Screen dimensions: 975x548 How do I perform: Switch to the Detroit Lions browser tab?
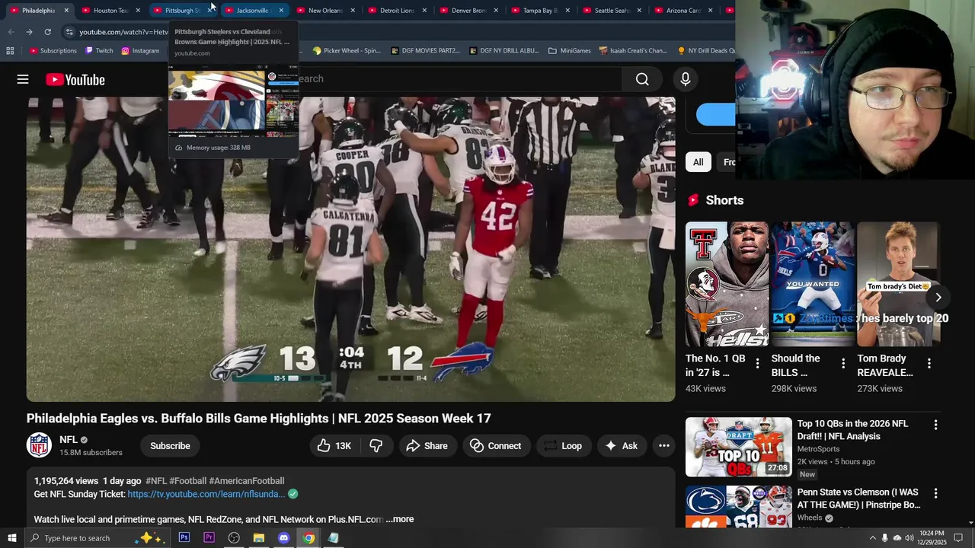click(396, 11)
